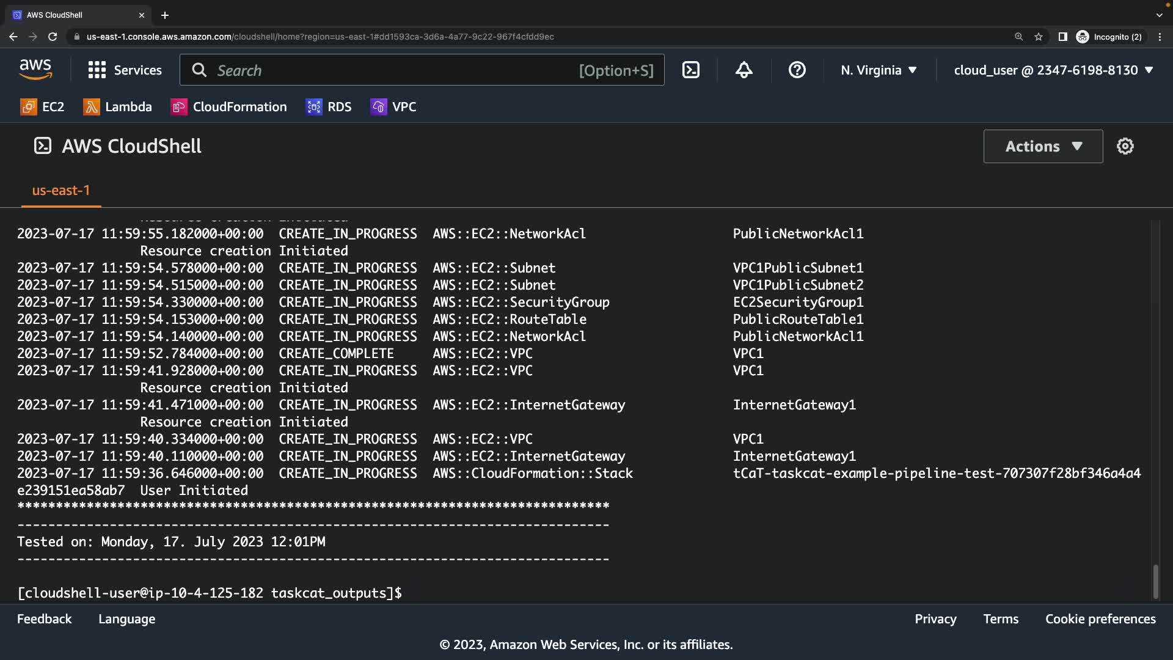Image resolution: width=1173 pixels, height=660 pixels.
Task: Expand the cloud_user account menu
Action: point(1053,70)
